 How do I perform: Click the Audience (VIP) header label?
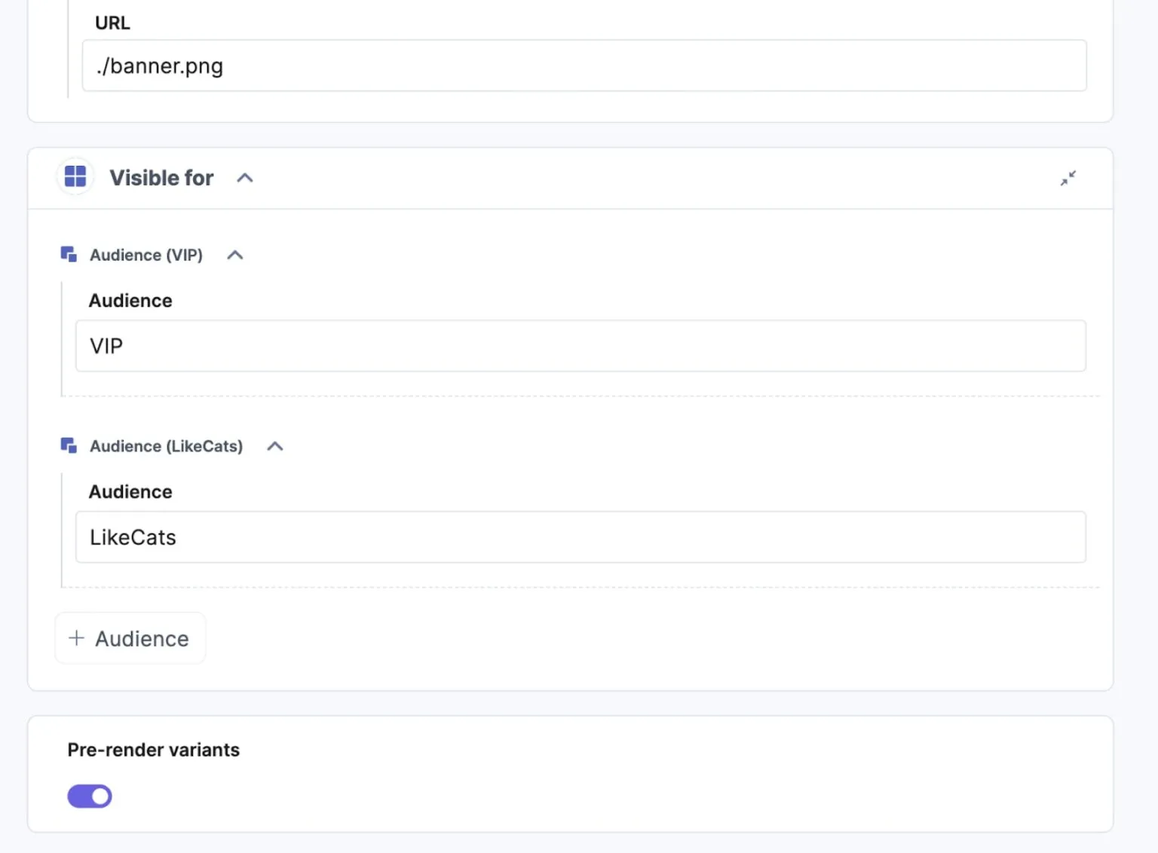(x=146, y=255)
